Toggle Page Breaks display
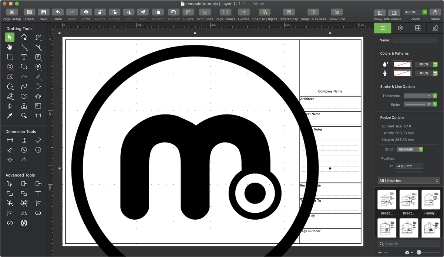This screenshot has width=444, height=257. [225, 12]
